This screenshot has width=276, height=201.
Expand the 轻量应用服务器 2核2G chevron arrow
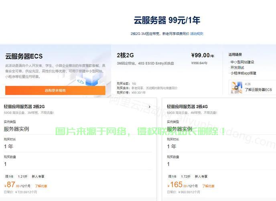click(x=150, y=107)
